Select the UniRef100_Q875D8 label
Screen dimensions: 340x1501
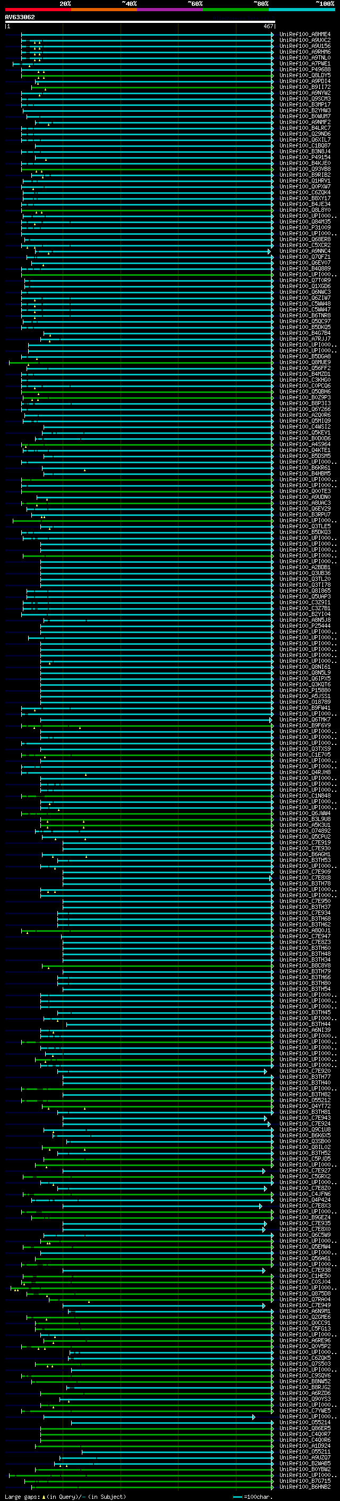(305, 1293)
